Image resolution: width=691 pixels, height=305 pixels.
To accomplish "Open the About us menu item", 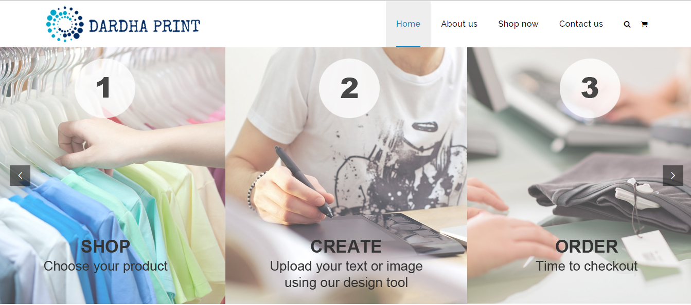I will point(459,24).
